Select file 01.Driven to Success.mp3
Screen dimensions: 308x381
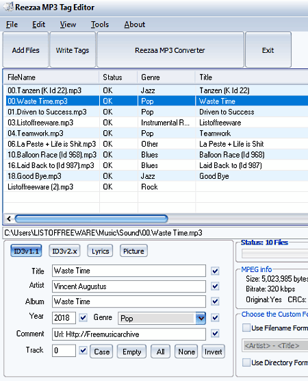[47, 112]
